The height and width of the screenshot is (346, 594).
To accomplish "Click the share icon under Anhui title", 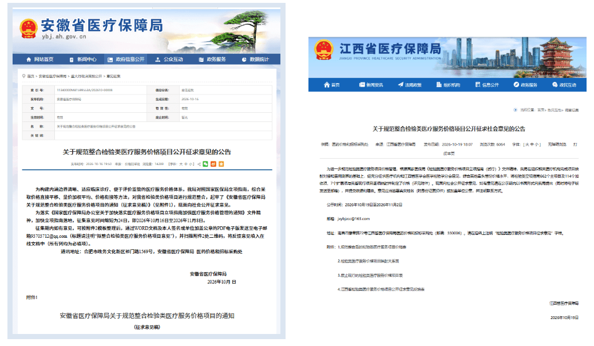I will click(199, 164).
